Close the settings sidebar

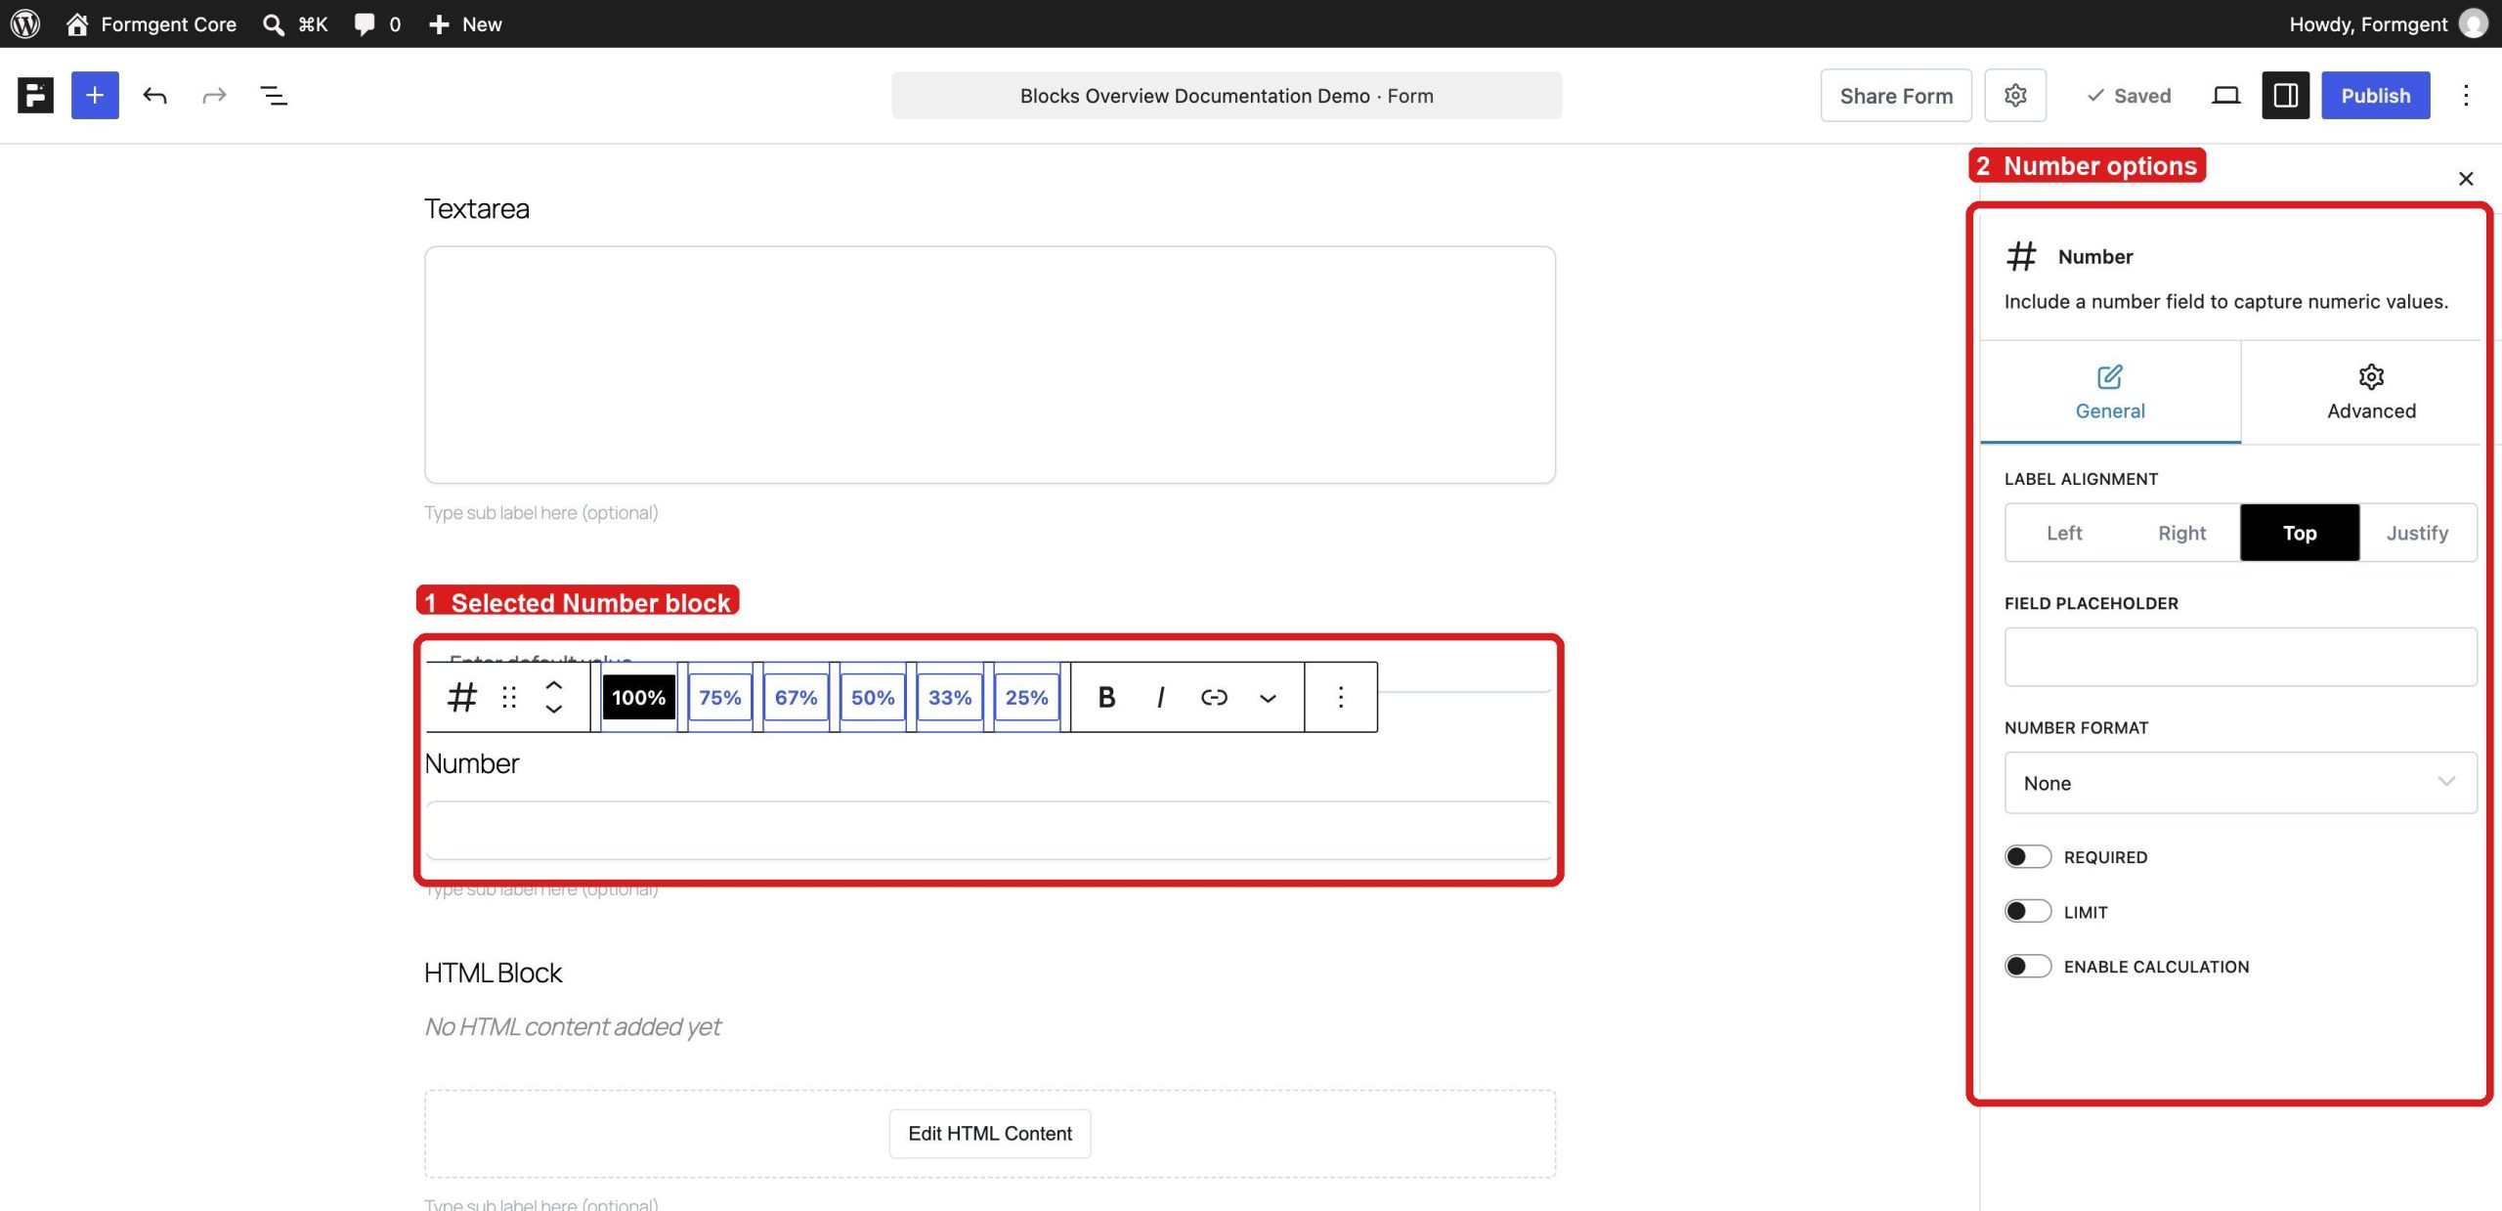coord(2466,178)
